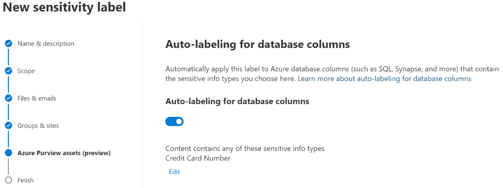Click the bold label above the toggle switch
503x188 pixels.
237,102
